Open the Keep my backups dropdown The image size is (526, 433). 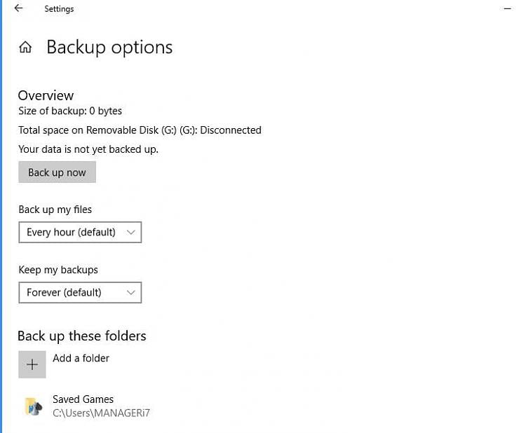pos(80,292)
